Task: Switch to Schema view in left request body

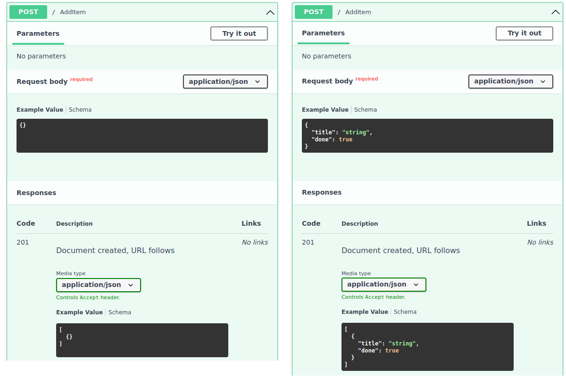Action: click(80, 109)
